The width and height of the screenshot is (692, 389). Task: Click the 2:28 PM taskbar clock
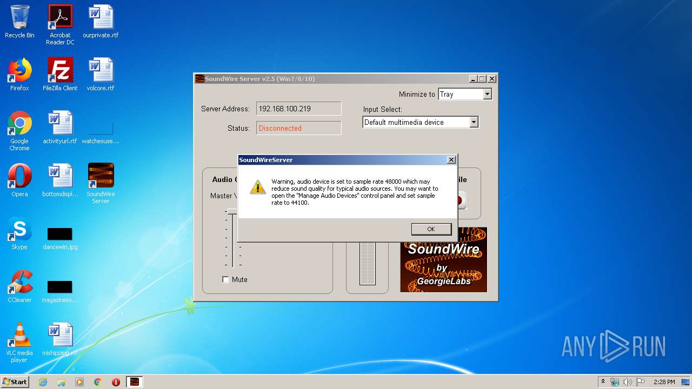click(x=664, y=382)
